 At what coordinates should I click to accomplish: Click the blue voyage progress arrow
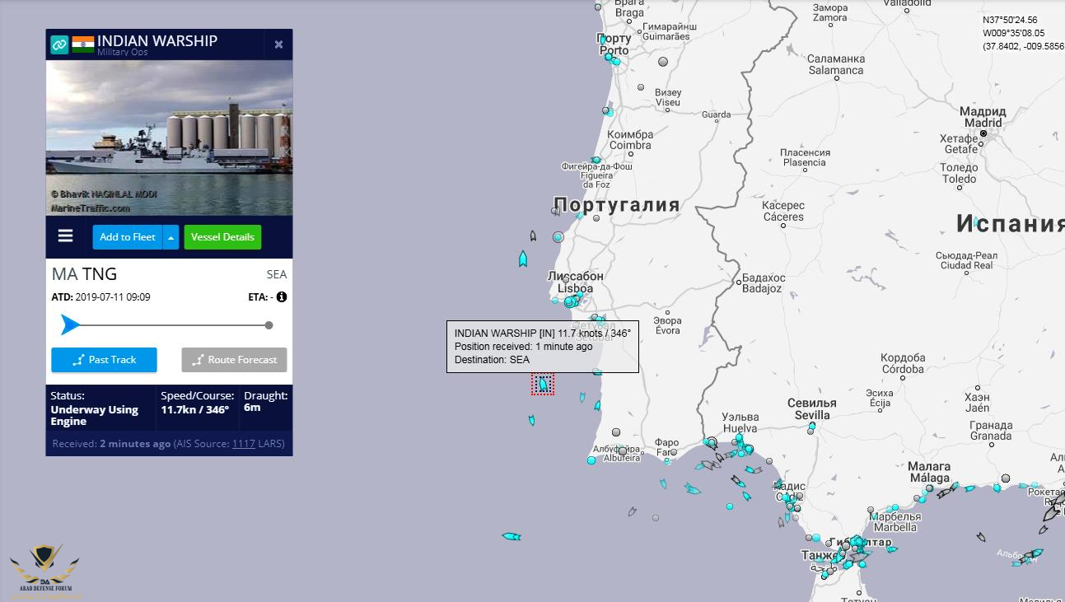click(x=71, y=325)
